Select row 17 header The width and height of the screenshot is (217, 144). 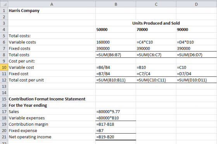[x=4, y=111]
